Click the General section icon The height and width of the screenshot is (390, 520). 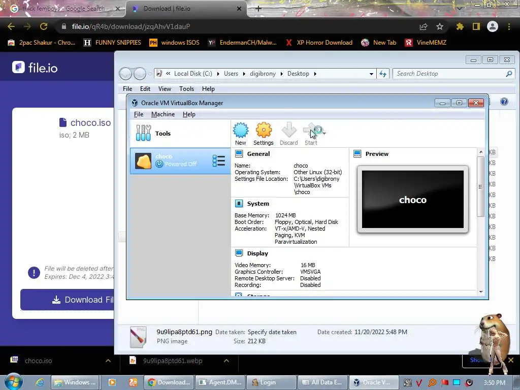(239, 153)
